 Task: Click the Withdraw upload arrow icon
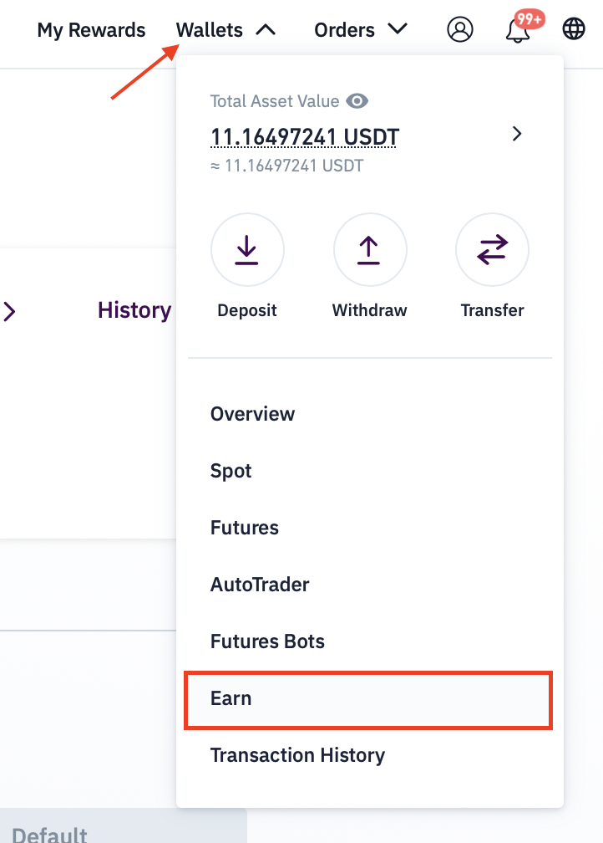[x=369, y=249]
